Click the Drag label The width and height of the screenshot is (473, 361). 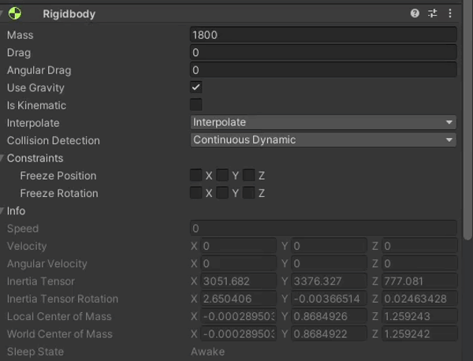click(x=19, y=53)
